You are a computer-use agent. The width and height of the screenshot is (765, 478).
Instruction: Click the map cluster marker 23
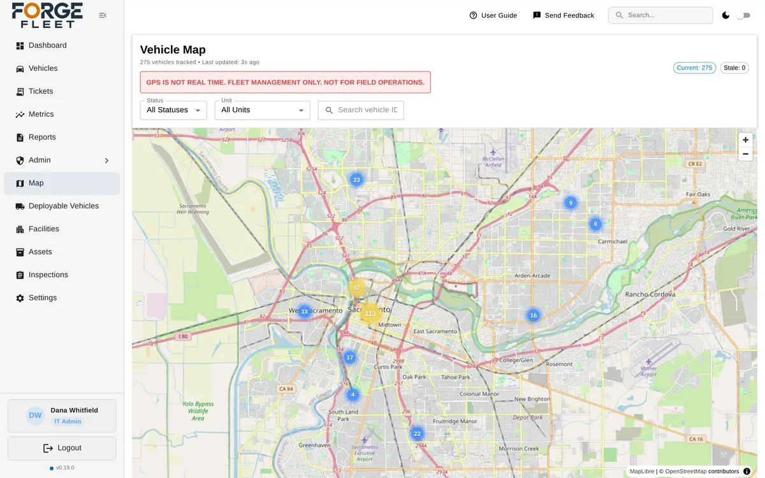(x=356, y=180)
